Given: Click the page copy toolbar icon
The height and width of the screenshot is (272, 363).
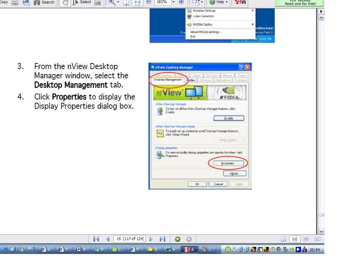Looking at the screenshot, I should pyautogui.click(x=196, y=2).
